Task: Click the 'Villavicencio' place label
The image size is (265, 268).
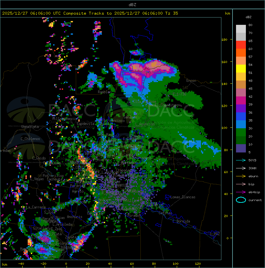Action: [64, 119]
